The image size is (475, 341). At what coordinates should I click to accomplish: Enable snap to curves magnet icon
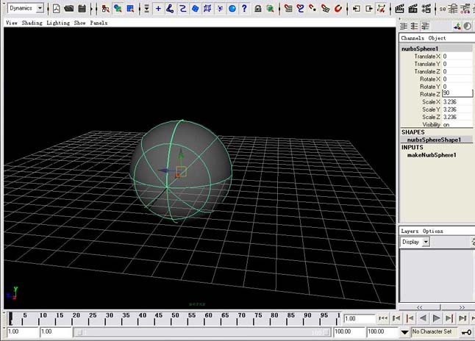(x=300, y=9)
